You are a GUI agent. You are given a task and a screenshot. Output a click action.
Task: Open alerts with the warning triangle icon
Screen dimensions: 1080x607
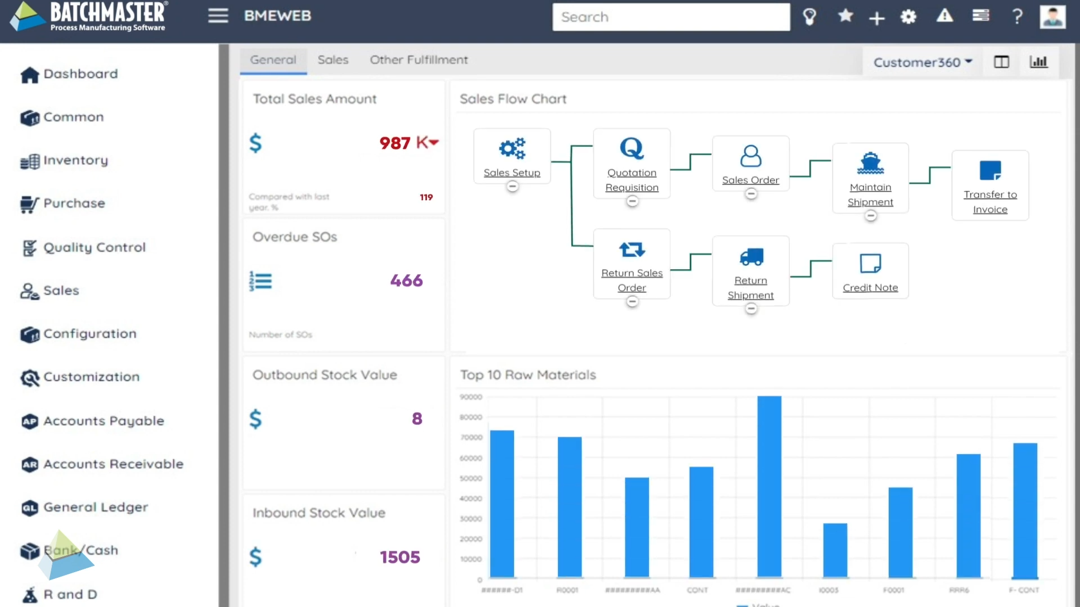[944, 16]
